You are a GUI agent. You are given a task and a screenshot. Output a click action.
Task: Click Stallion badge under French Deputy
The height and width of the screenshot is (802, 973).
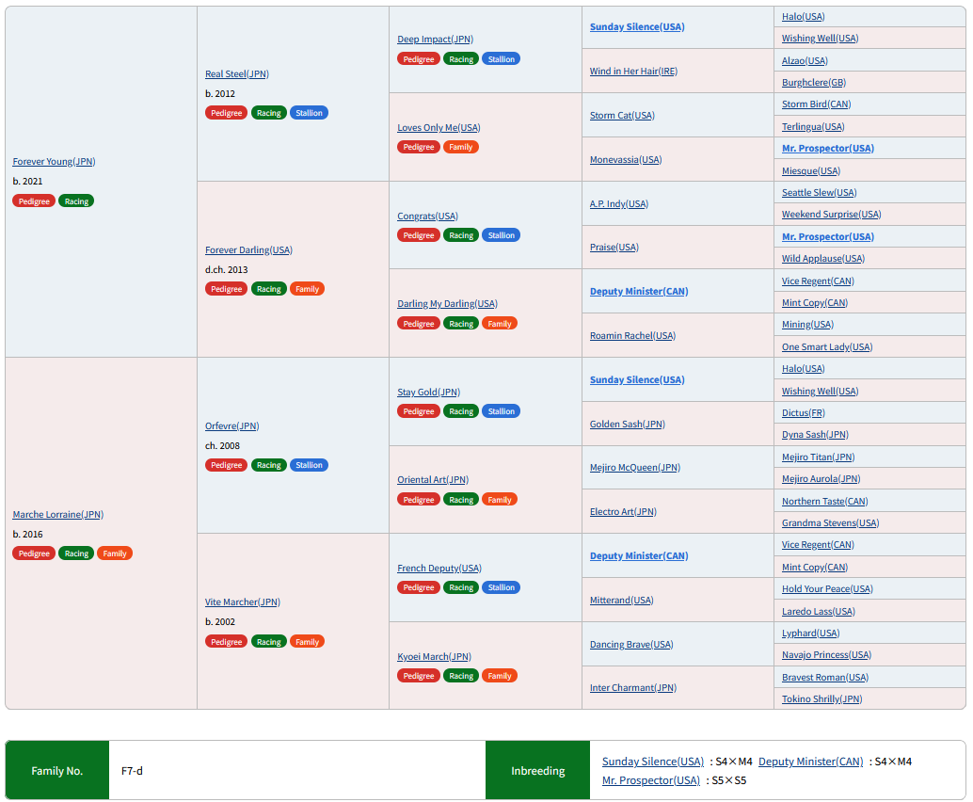(x=501, y=587)
